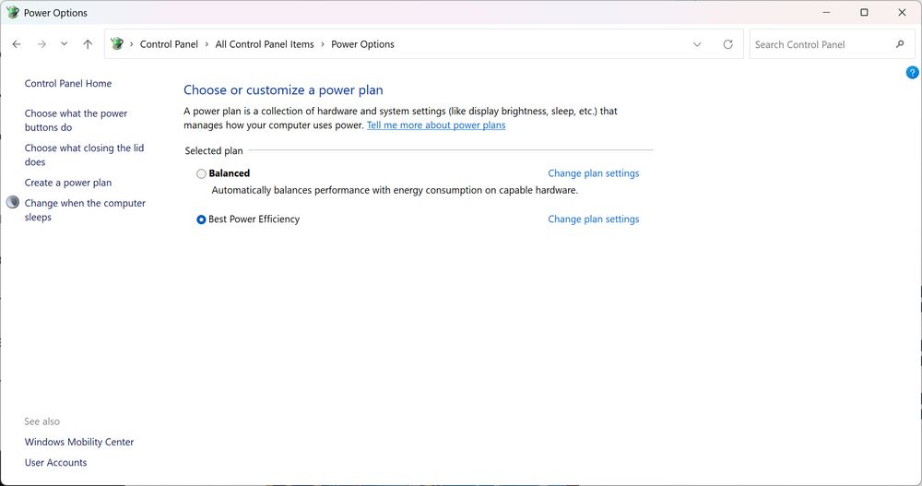Open User Accounts link

coord(56,462)
